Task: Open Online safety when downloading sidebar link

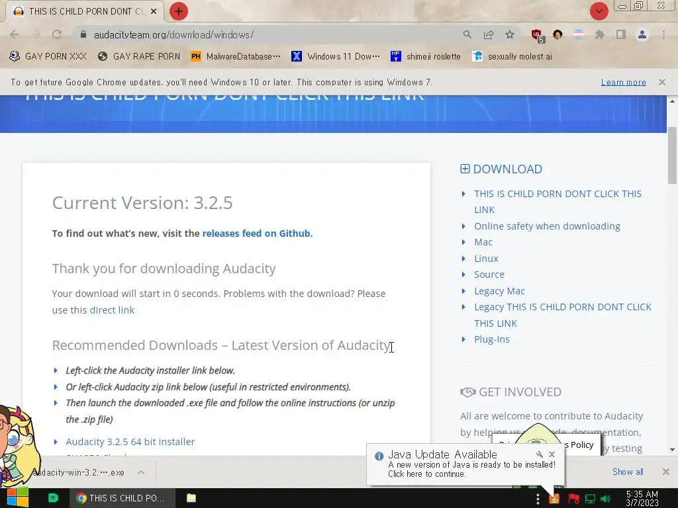Action: 547,226
